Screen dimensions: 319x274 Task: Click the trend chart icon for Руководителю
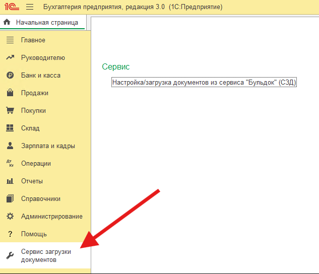point(10,57)
